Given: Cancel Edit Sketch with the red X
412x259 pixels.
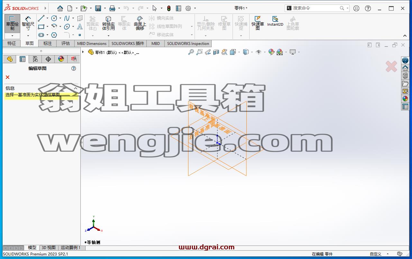Looking at the screenshot, I should click(7, 77).
